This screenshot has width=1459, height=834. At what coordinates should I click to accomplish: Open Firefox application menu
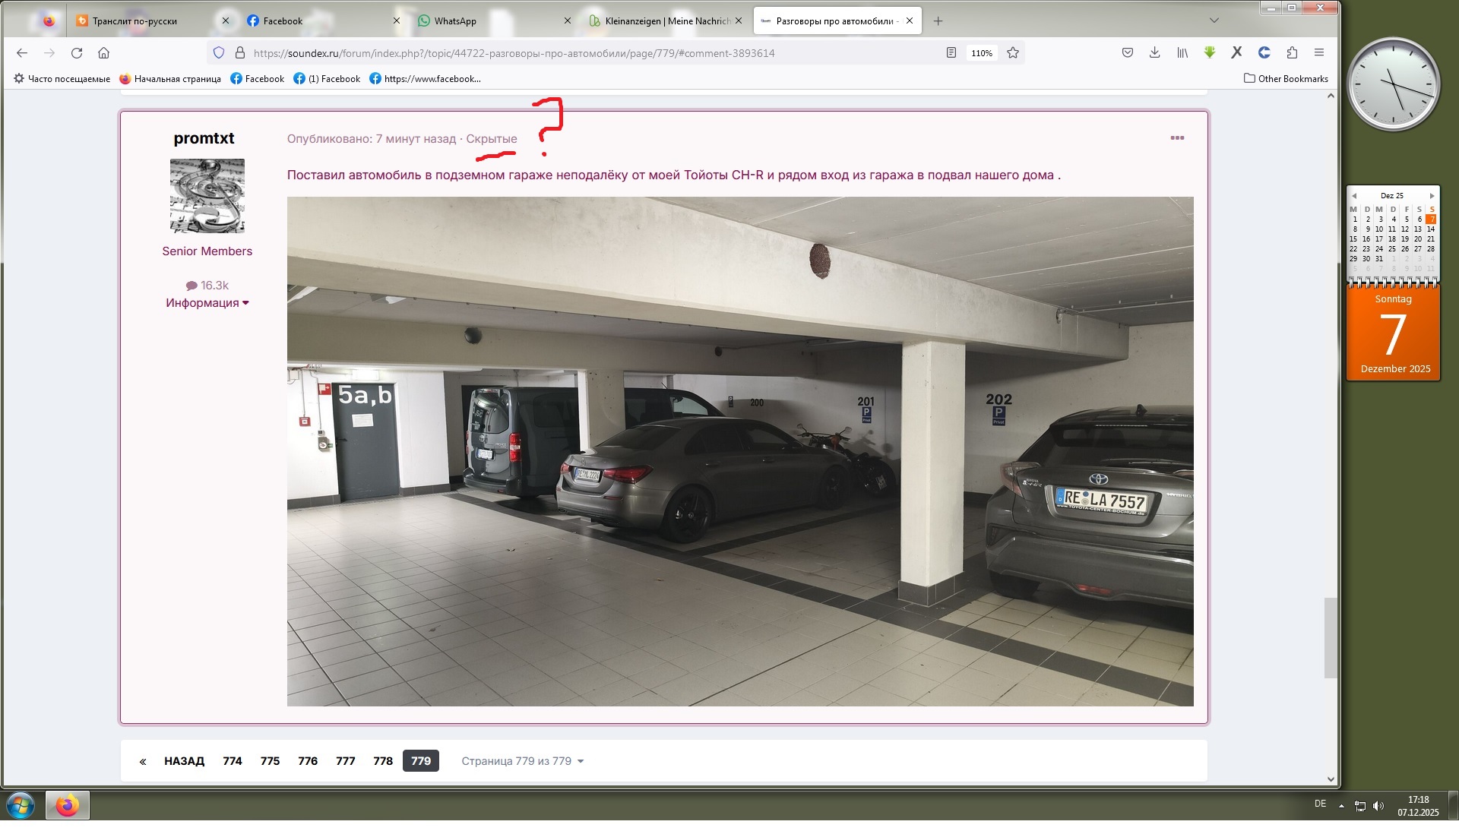pyautogui.click(x=1319, y=52)
